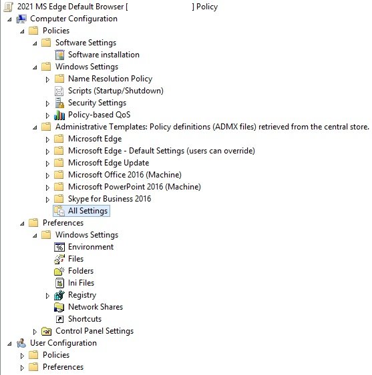
Task: Collapse the Computer Configuration node
Action: click(x=9, y=19)
